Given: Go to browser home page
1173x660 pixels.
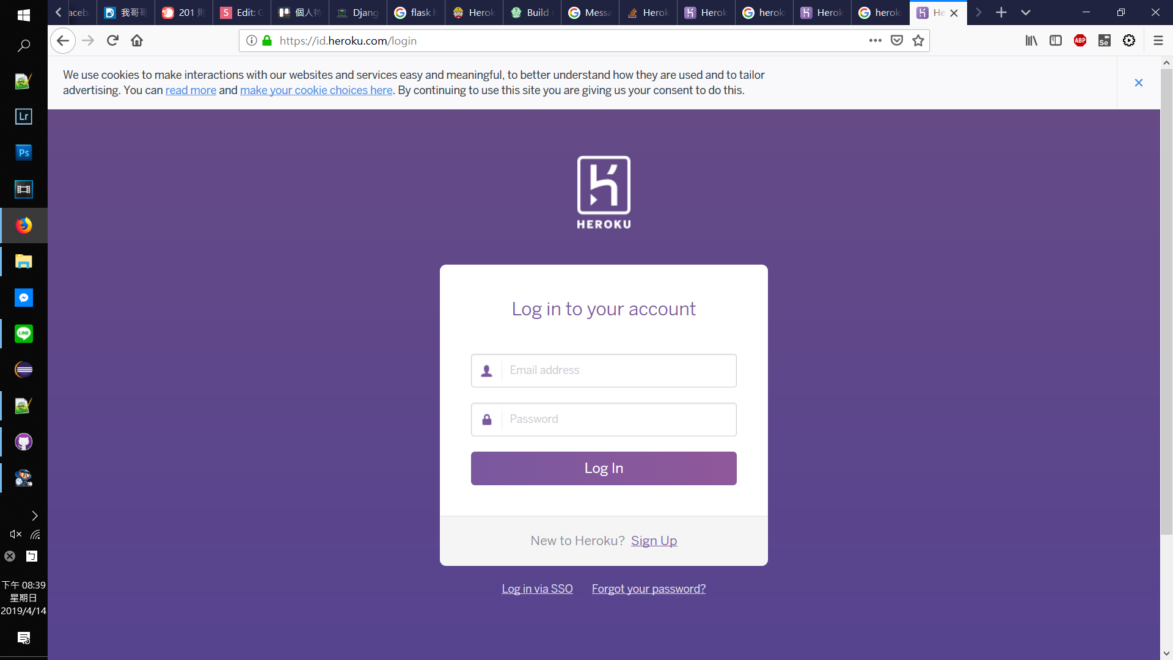Looking at the screenshot, I should click(137, 40).
